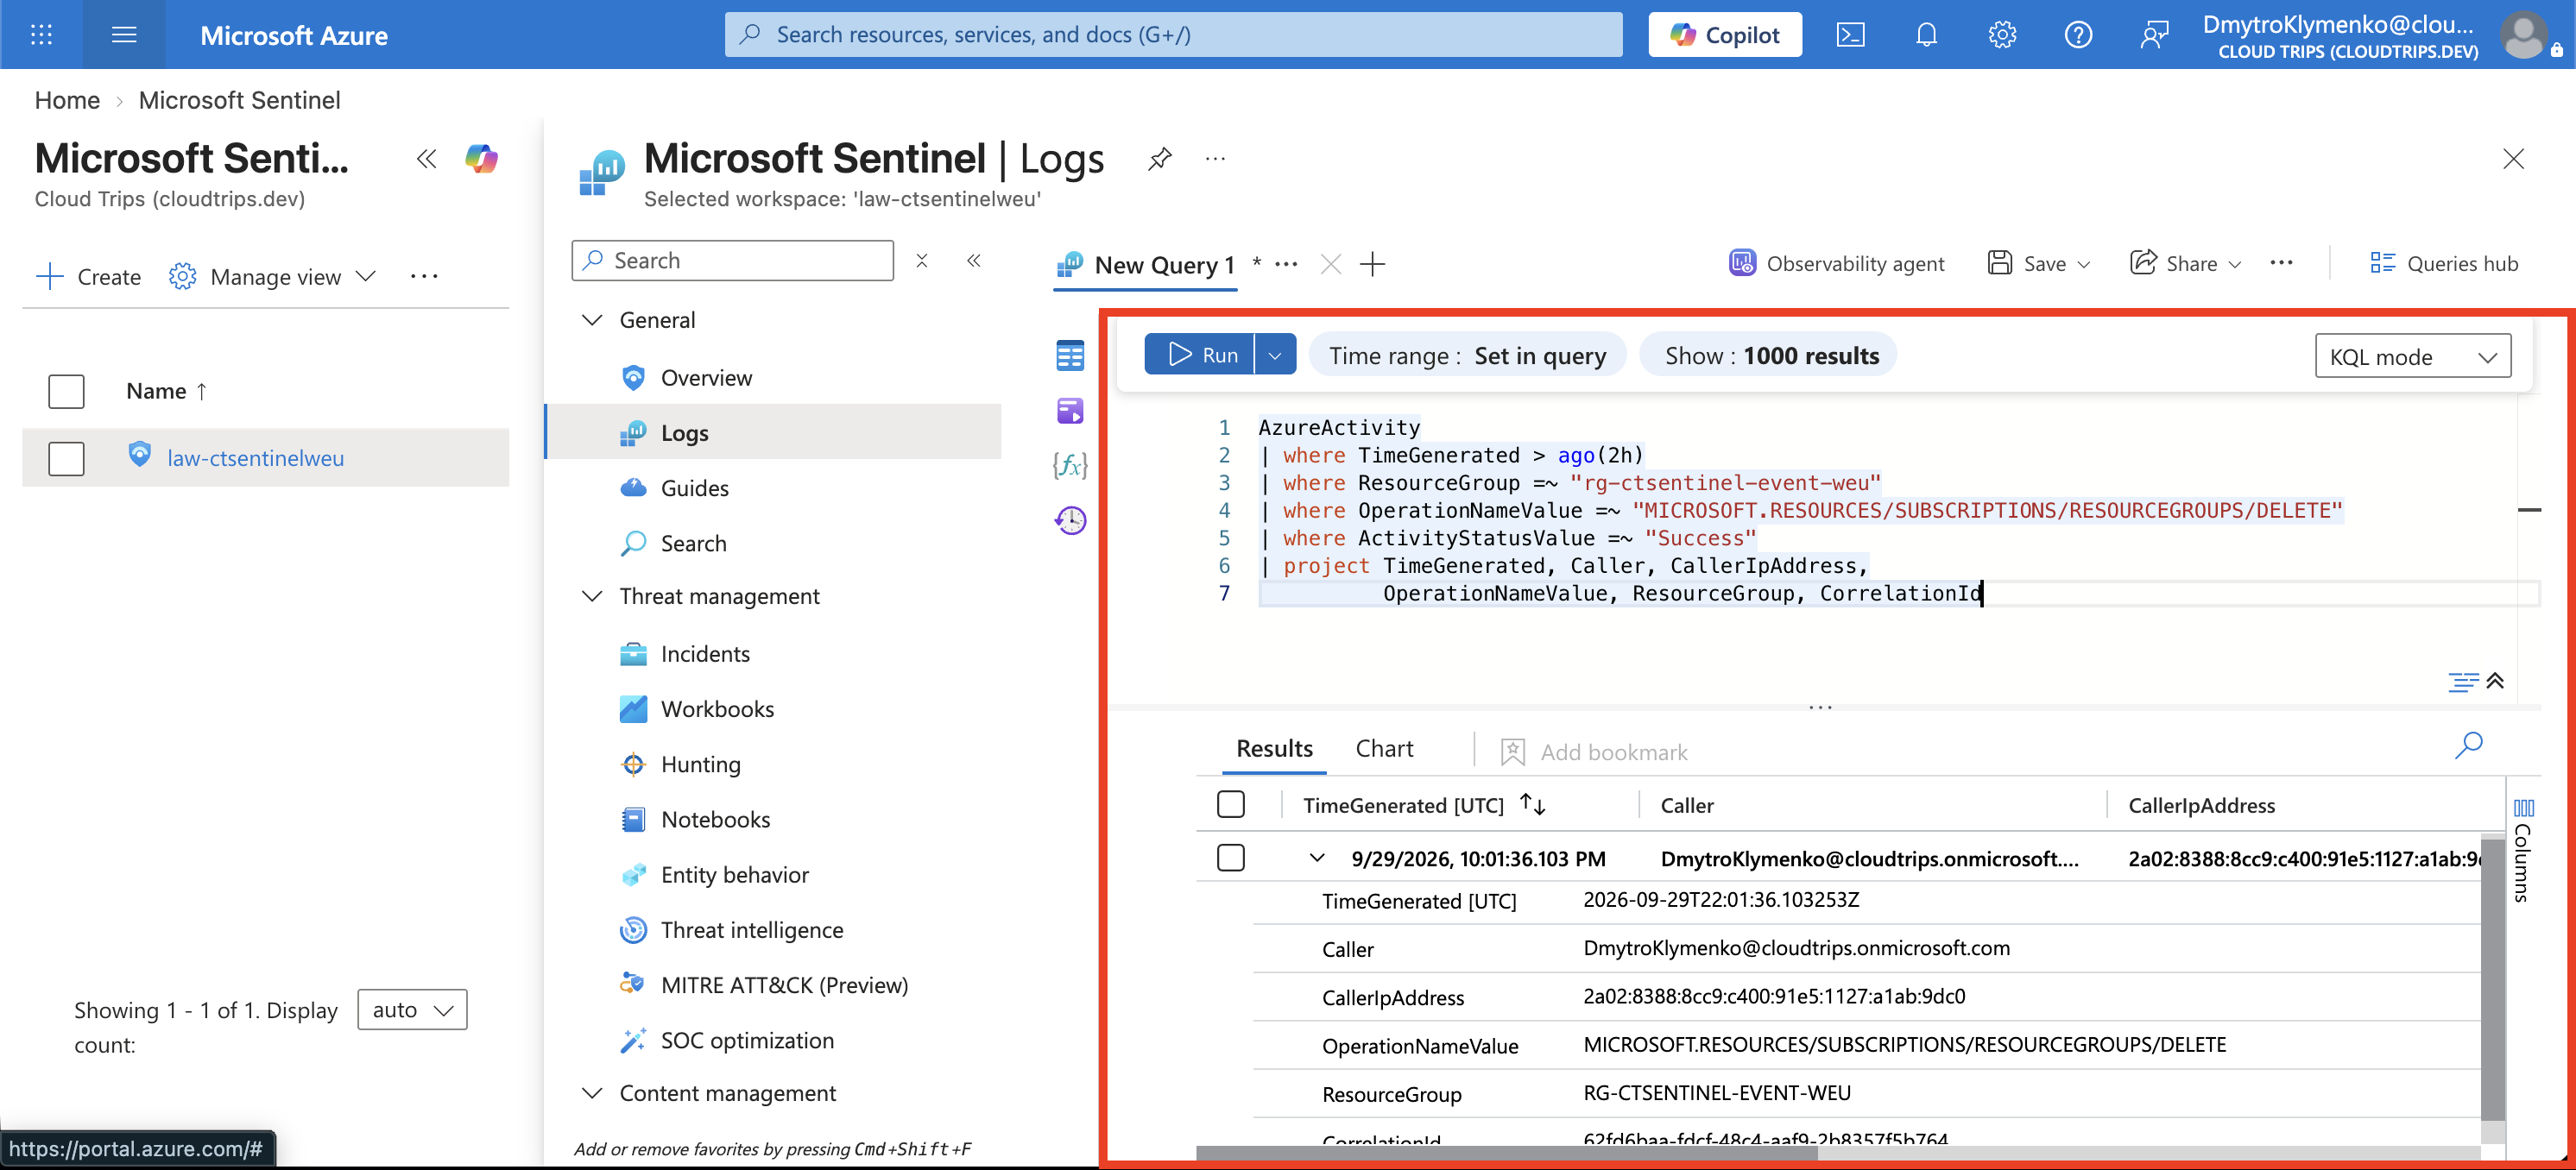This screenshot has height=1170, width=2576.
Task: Open the Queries panel icon
Action: tap(1070, 411)
